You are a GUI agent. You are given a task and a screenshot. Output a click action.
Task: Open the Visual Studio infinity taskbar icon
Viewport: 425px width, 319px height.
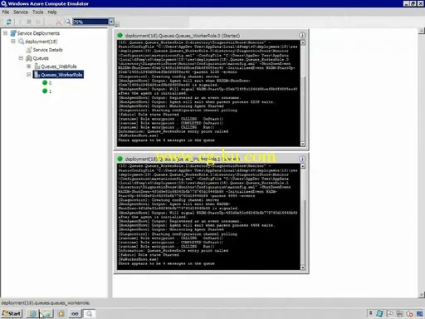(x=75, y=313)
